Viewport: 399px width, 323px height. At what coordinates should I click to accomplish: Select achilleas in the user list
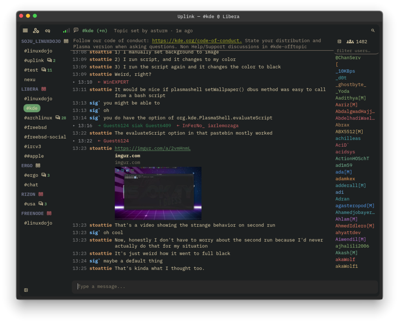click(348, 138)
